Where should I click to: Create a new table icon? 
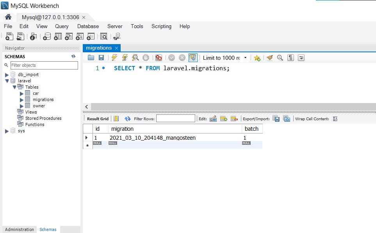58,36
